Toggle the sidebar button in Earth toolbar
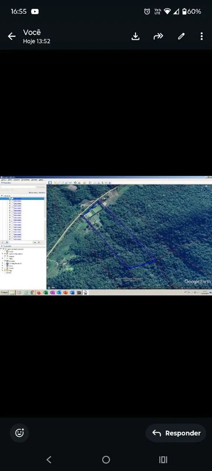Viewport: 212px width, 471px height. pyautogui.click(x=50, y=183)
